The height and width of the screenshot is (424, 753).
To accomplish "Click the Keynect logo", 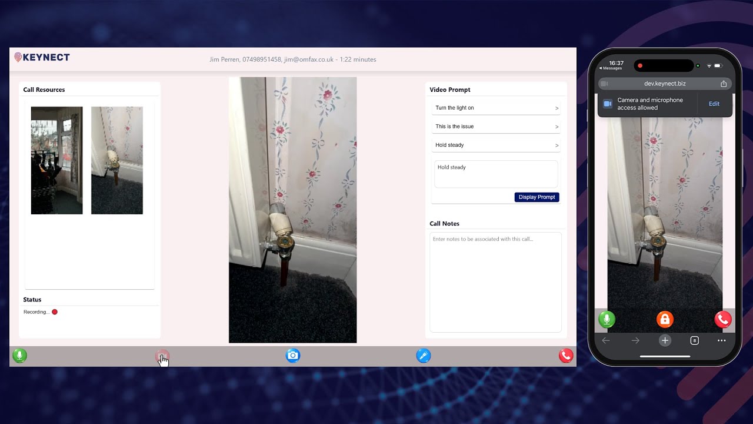I will coord(42,57).
